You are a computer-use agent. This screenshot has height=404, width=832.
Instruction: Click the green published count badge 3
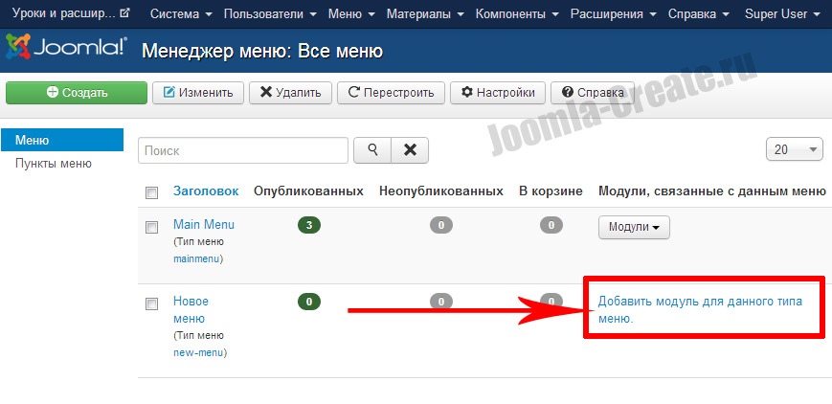308,225
